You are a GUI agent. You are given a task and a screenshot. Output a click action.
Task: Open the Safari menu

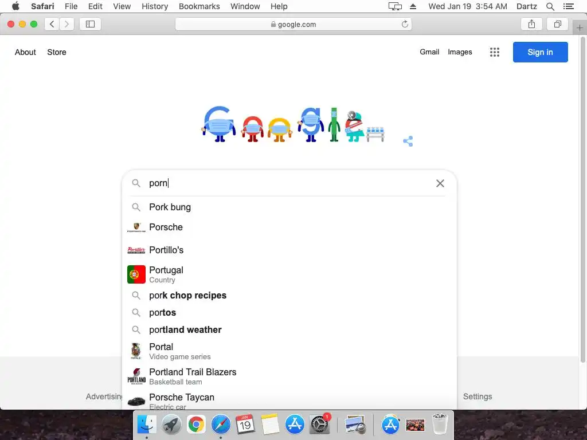point(42,6)
